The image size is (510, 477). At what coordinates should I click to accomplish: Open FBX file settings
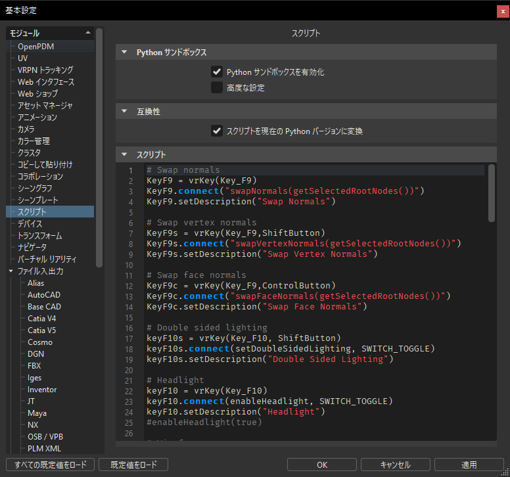pyautogui.click(x=34, y=366)
